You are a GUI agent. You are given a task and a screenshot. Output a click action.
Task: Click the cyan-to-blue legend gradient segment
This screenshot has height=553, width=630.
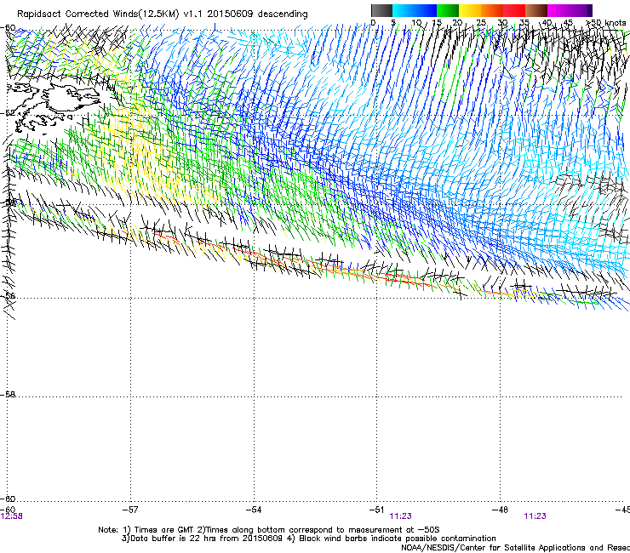point(415,10)
